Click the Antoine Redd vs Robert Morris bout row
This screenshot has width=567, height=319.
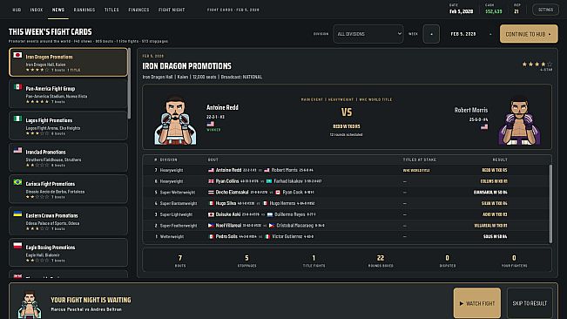[x=346, y=170]
